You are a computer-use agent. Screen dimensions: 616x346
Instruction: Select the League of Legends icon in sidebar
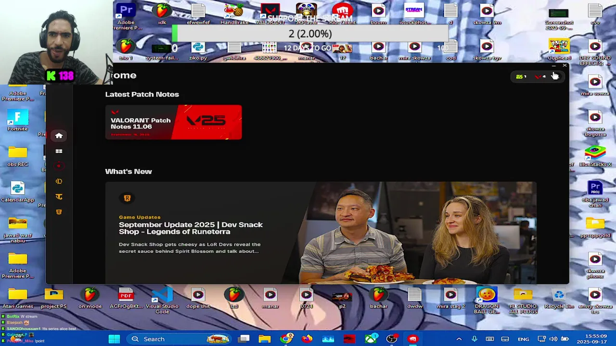click(59, 181)
